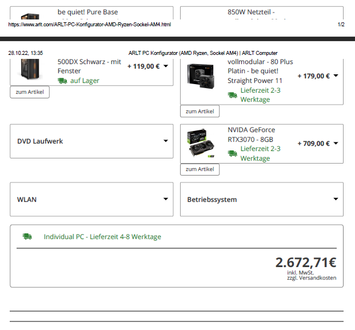Click the delivery truck icon in the RTX3070 card
355x330 pixels.
point(232,153)
